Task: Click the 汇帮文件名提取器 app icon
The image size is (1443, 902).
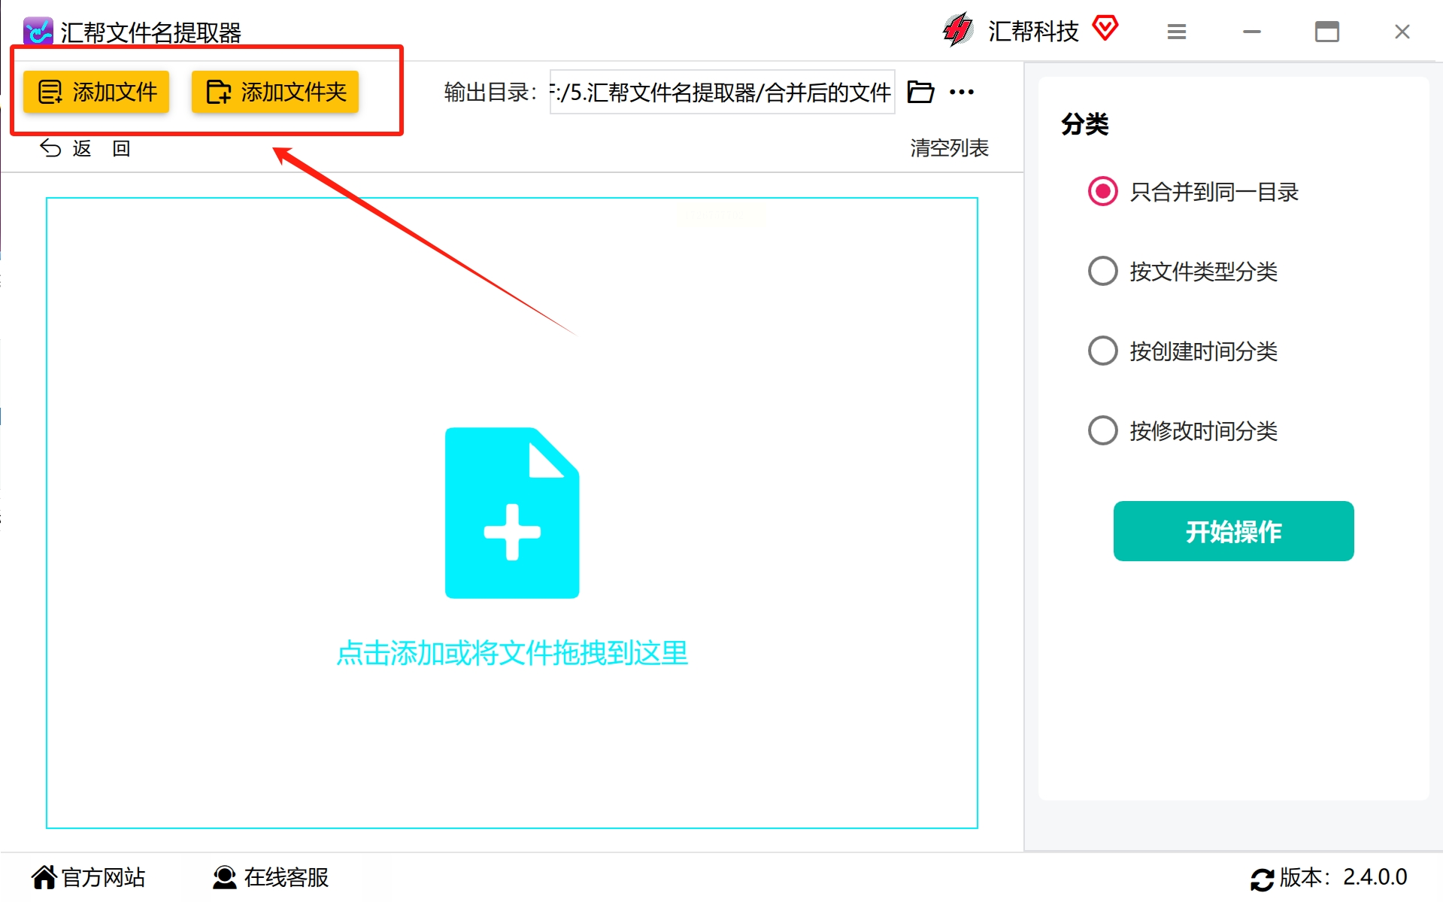Action: tap(38, 32)
